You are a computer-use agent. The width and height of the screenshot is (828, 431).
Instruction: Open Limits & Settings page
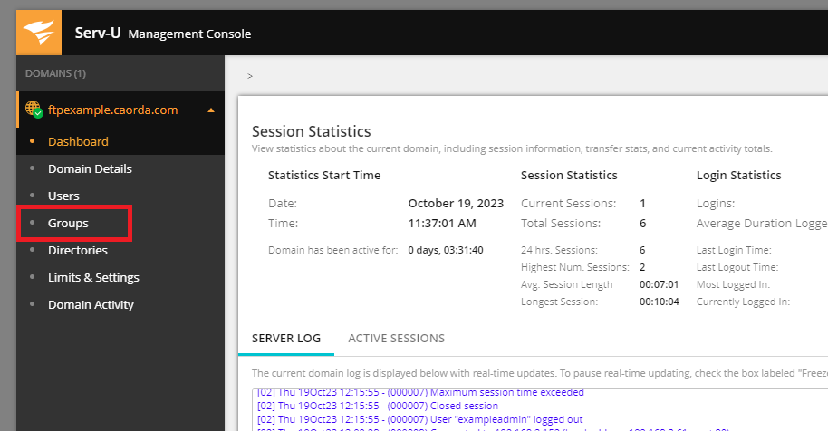coord(93,277)
